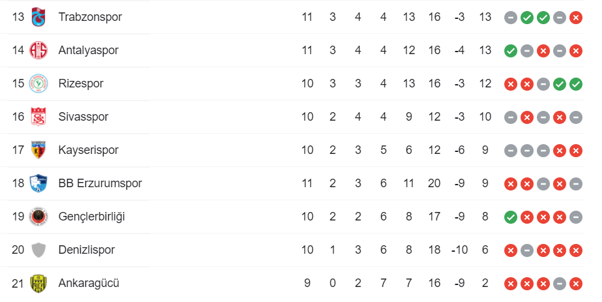Click the Ankaragücü yellow shield logo
This screenshot has width=602, height=302.
click(39, 283)
